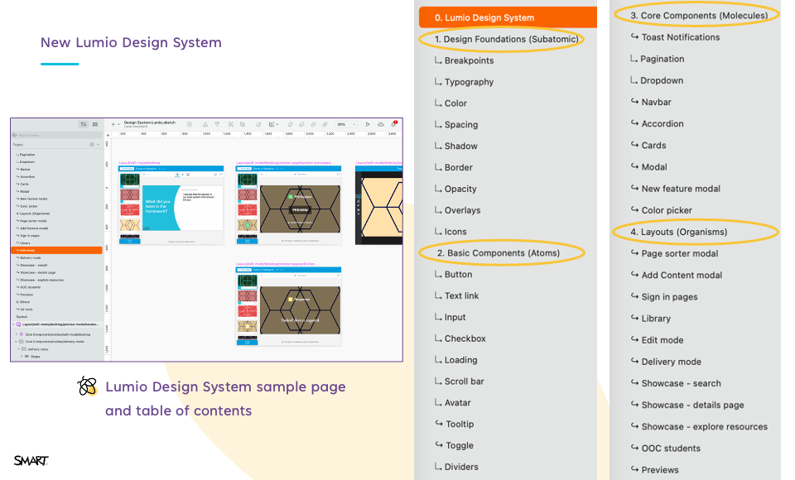795x480 pixels.
Task: Start the Preview play icon in Sketch
Action: coord(368,124)
